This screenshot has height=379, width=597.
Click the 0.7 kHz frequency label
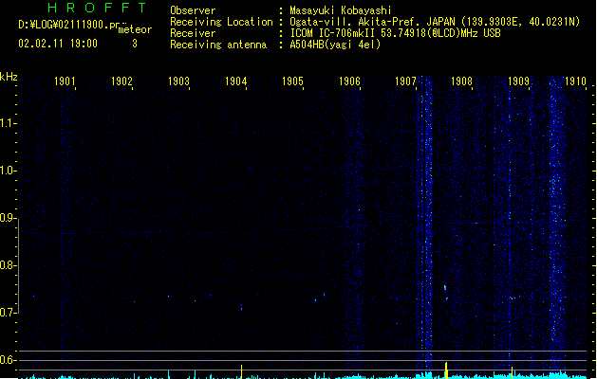(x=8, y=313)
